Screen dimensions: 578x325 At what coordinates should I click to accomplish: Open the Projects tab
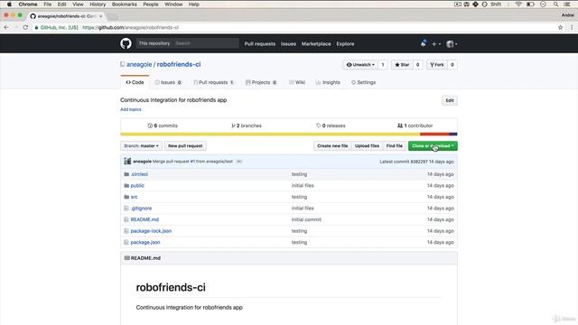[261, 82]
